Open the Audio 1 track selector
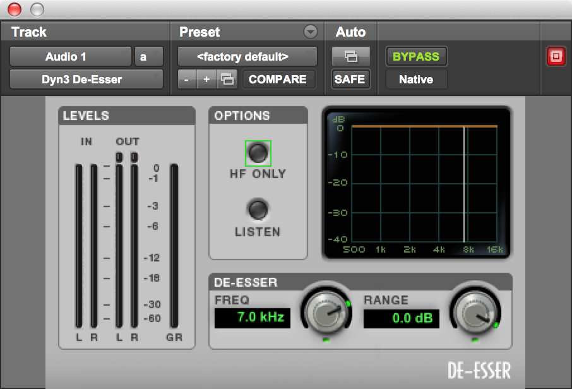 click(x=71, y=57)
